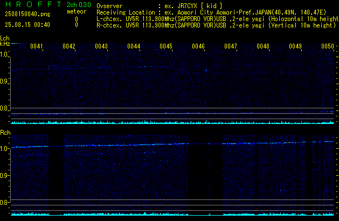Click the Rch 0.9 axis label
339x221 pixels.
(x=4, y=176)
